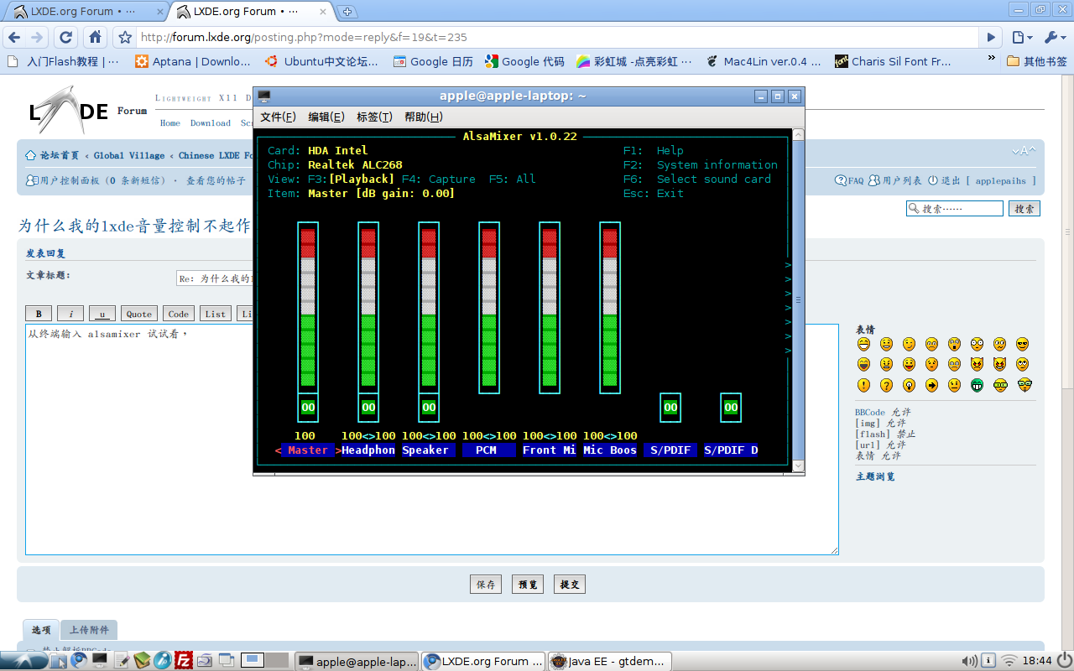Image resolution: width=1074 pixels, height=671 pixels.
Task: Insert the question mark smiley
Action: (886, 386)
